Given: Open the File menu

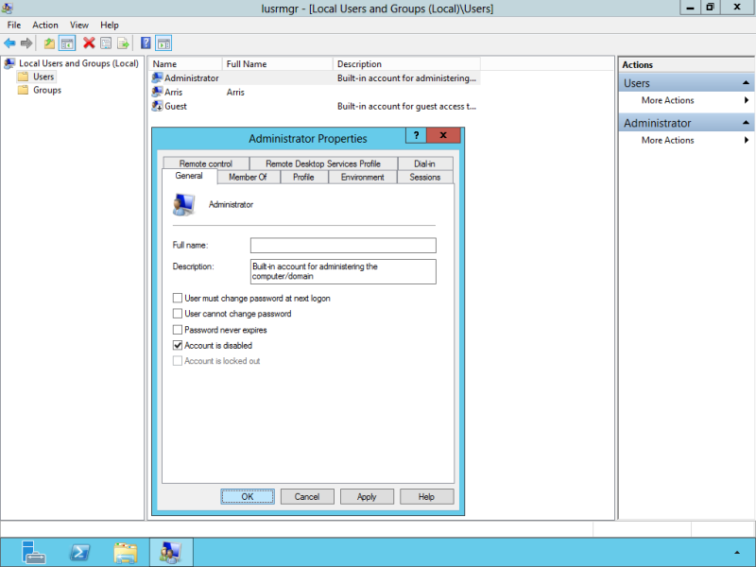Looking at the screenshot, I should pos(14,26).
